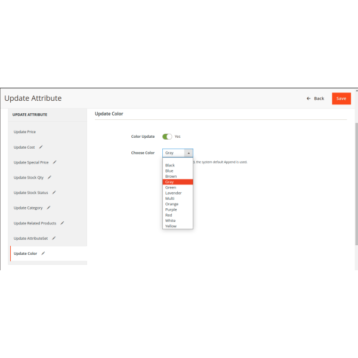Viewport: 358px width, 358px height.
Task: Click pencil icon beside Update Cost
Action: 41,147
